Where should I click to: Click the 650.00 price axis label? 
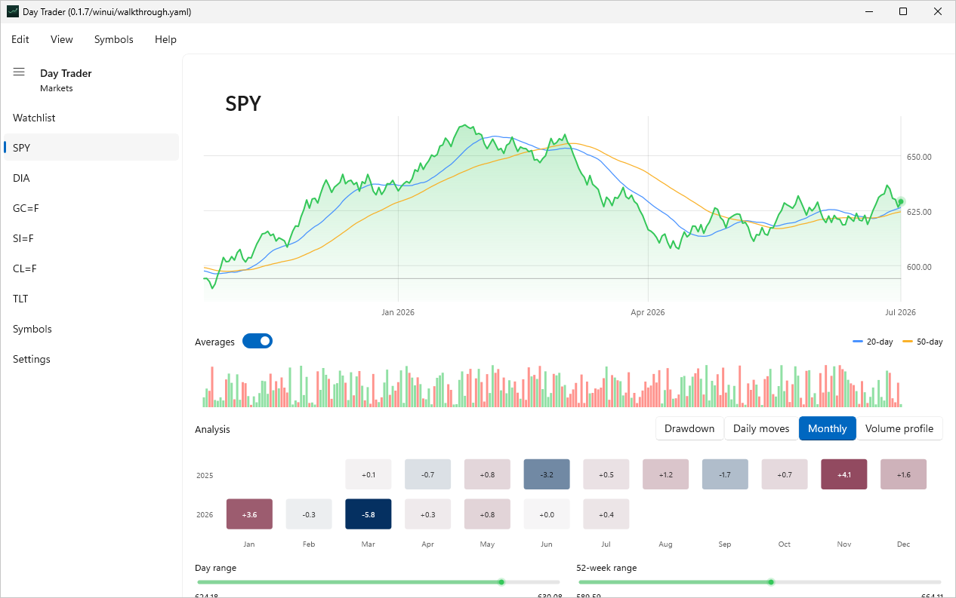pyautogui.click(x=919, y=157)
